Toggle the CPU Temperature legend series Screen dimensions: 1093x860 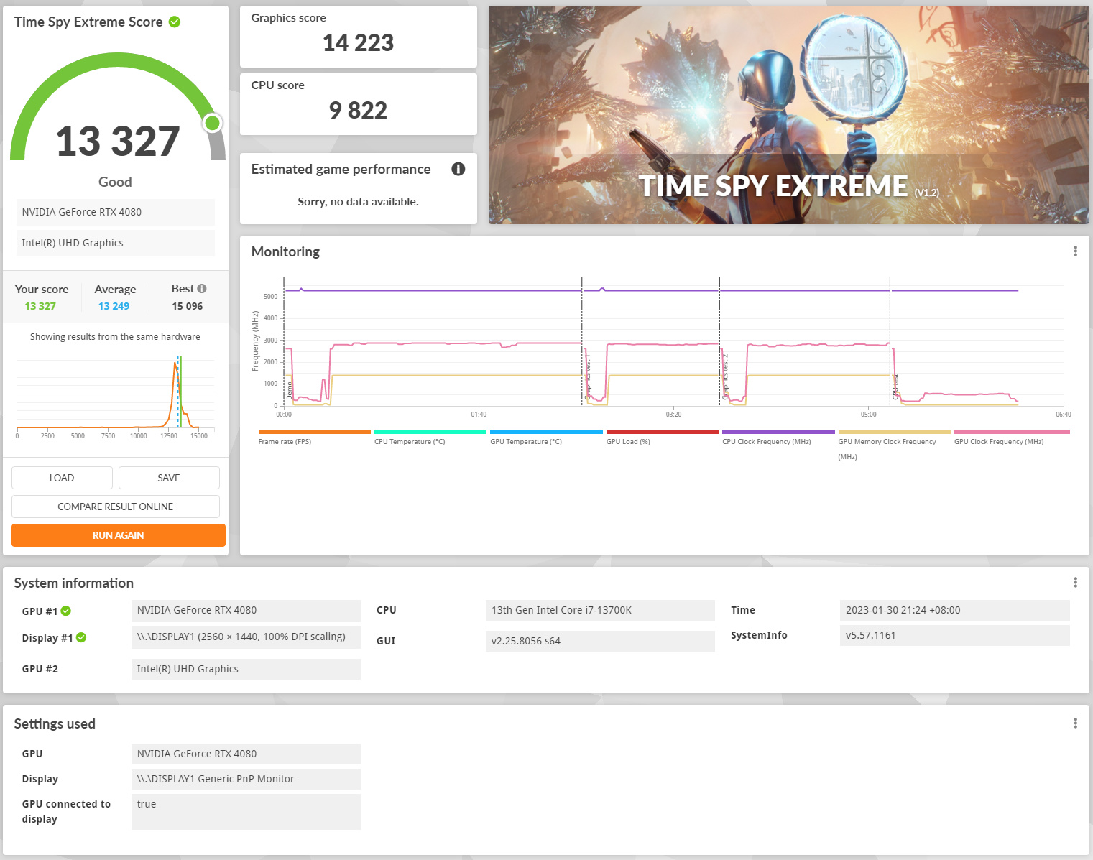pos(430,438)
